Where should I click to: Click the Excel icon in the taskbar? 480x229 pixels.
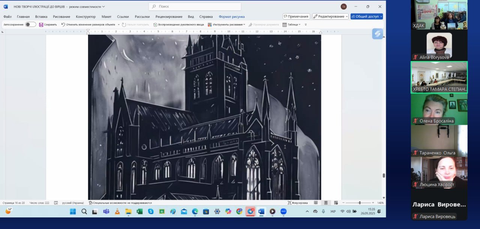point(139,211)
